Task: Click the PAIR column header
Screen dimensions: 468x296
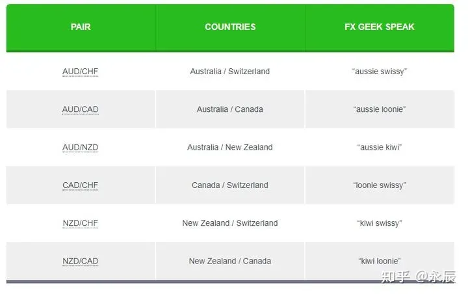Action: (x=81, y=27)
